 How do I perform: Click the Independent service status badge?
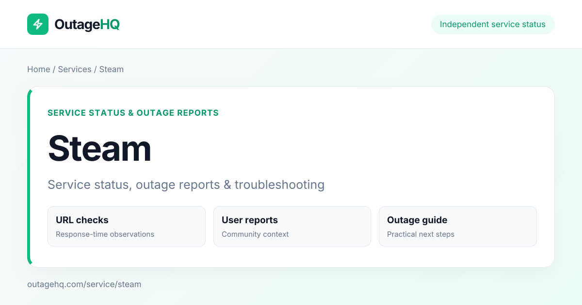pyautogui.click(x=493, y=24)
